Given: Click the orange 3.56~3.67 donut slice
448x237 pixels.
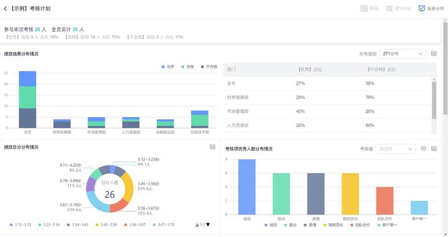Looking at the screenshot, I should 119,206.
